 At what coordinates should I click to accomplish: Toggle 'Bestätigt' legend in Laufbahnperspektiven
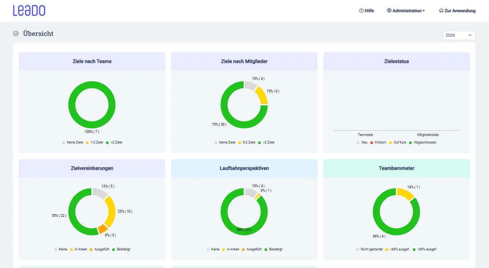pos(273,249)
